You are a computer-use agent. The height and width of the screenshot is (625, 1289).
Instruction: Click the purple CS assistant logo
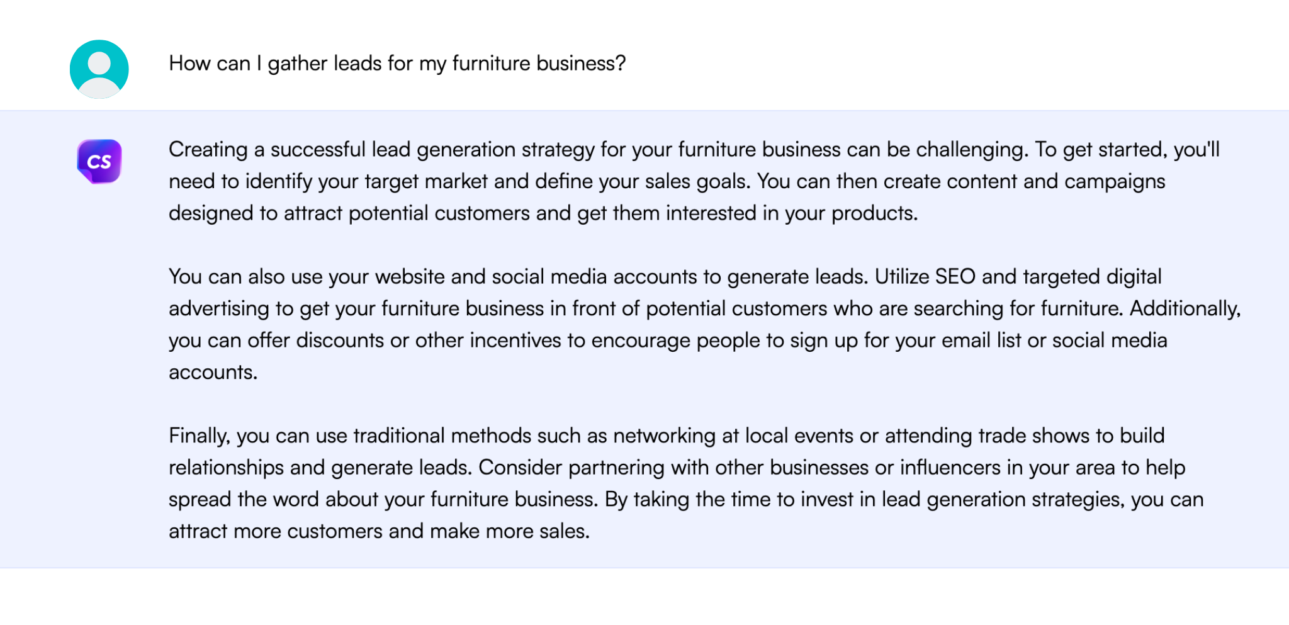(x=99, y=162)
